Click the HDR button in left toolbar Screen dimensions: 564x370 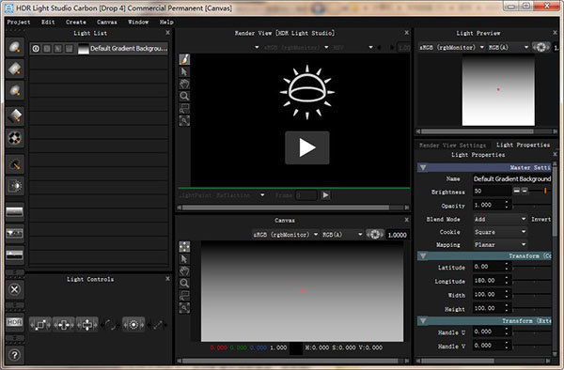click(x=15, y=322)
